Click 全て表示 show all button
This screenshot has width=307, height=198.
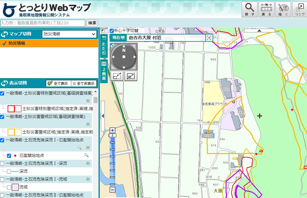point(59,84)
